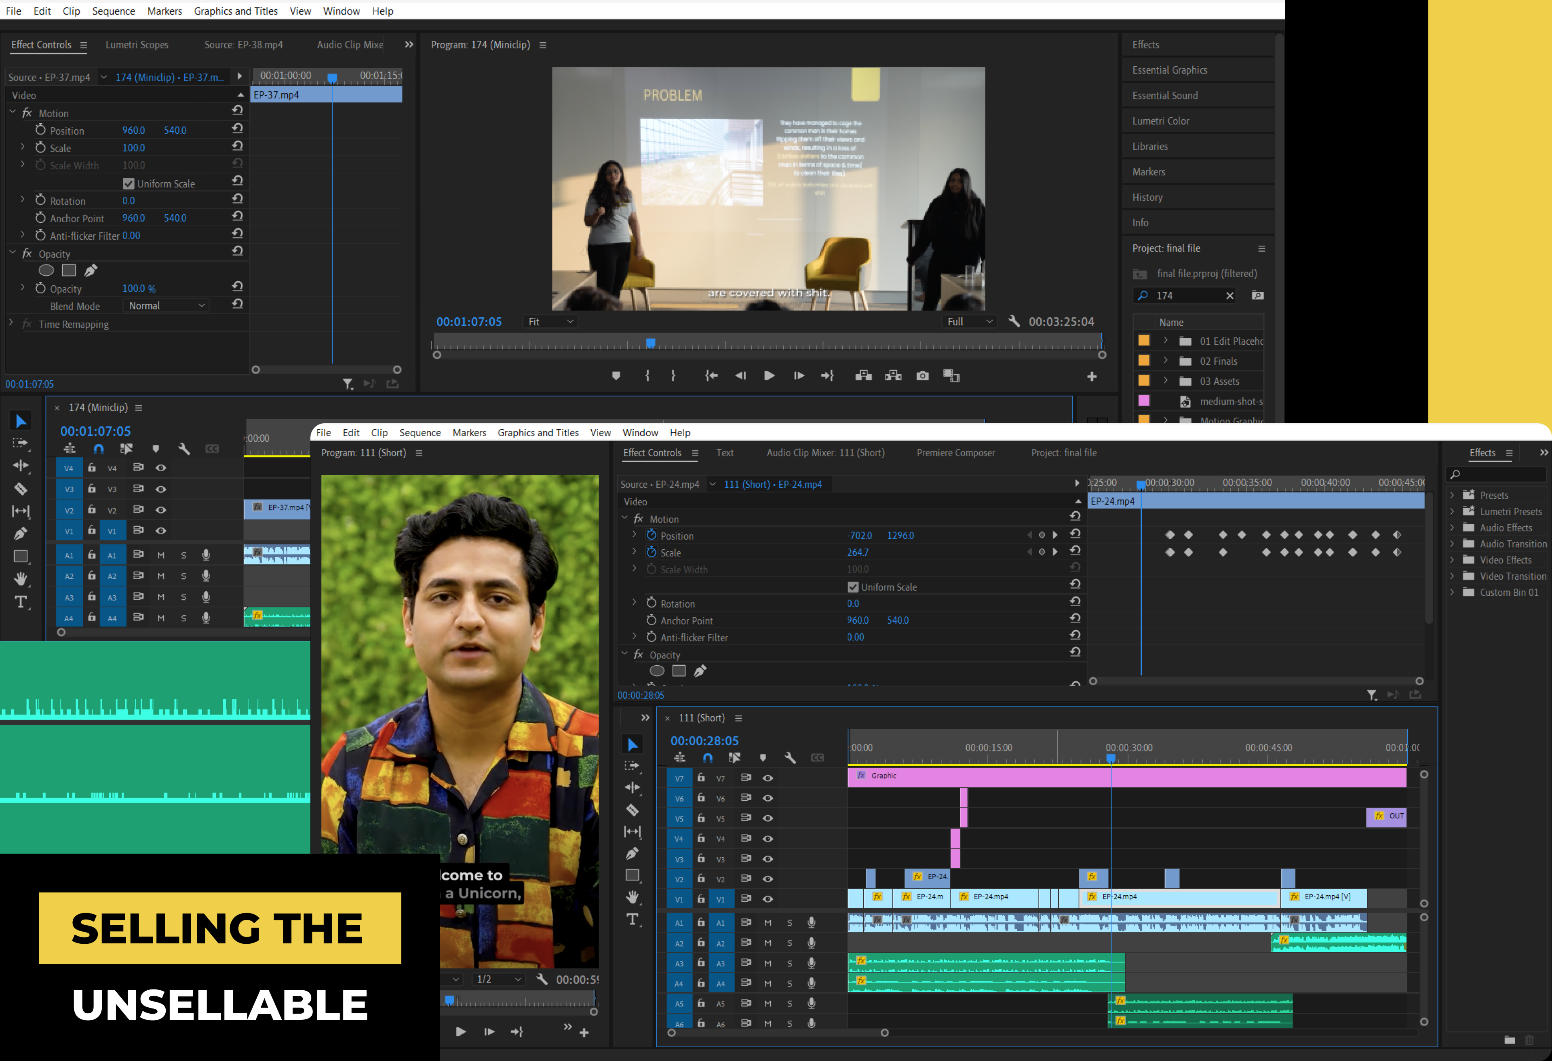
Task: Expand the 02 Finals bin
Action: coord(1165,361)
